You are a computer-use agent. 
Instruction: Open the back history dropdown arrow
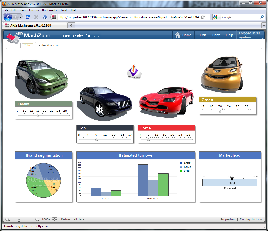21,17
